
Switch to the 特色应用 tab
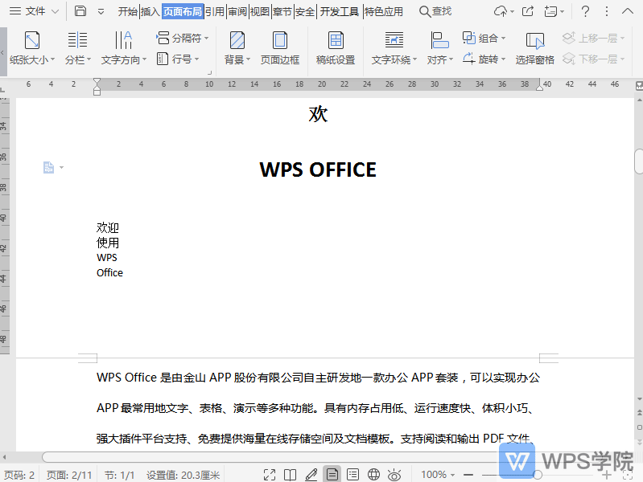384,11
